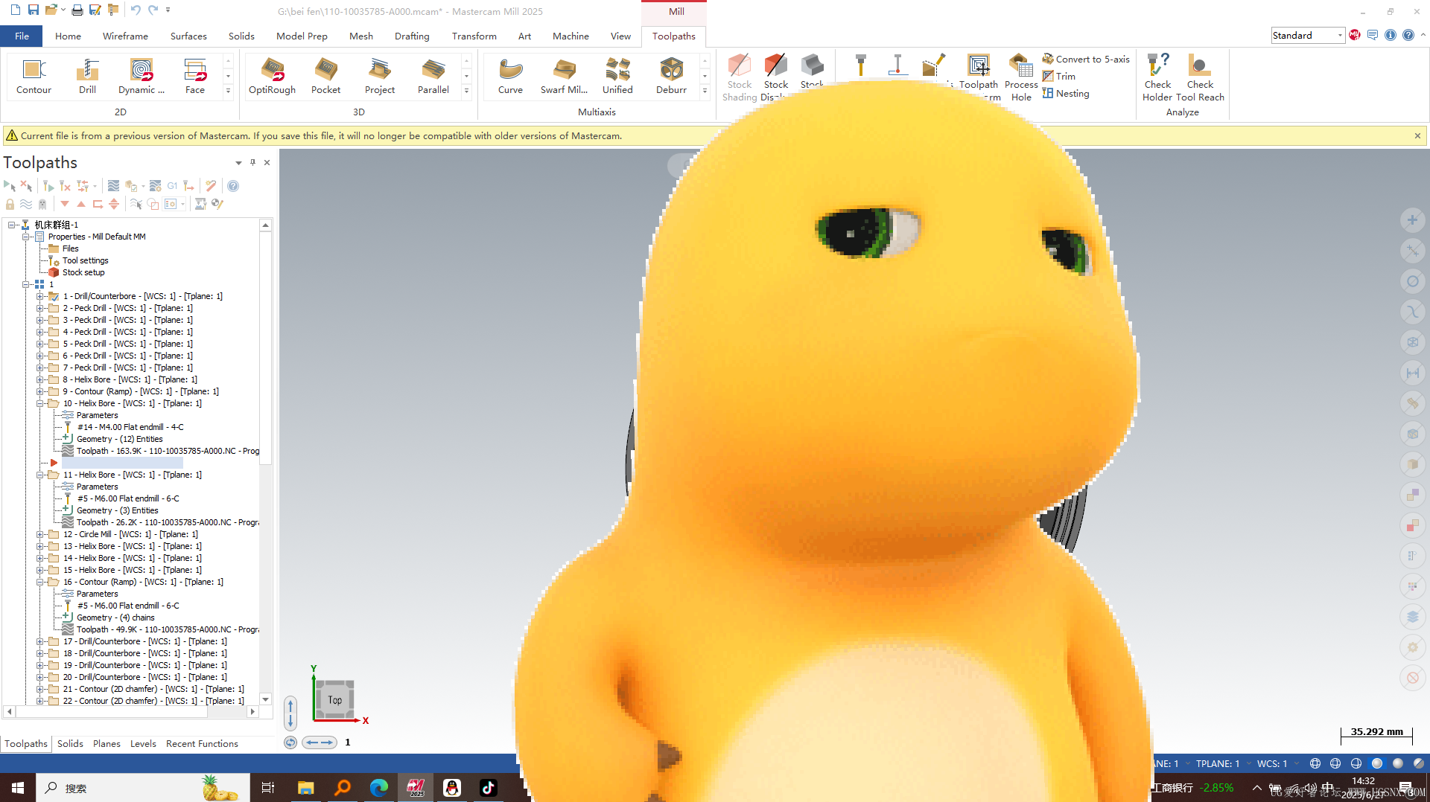Click the horizontal view rotation control
Screen dimensions: 1430x802
point(319,742)
